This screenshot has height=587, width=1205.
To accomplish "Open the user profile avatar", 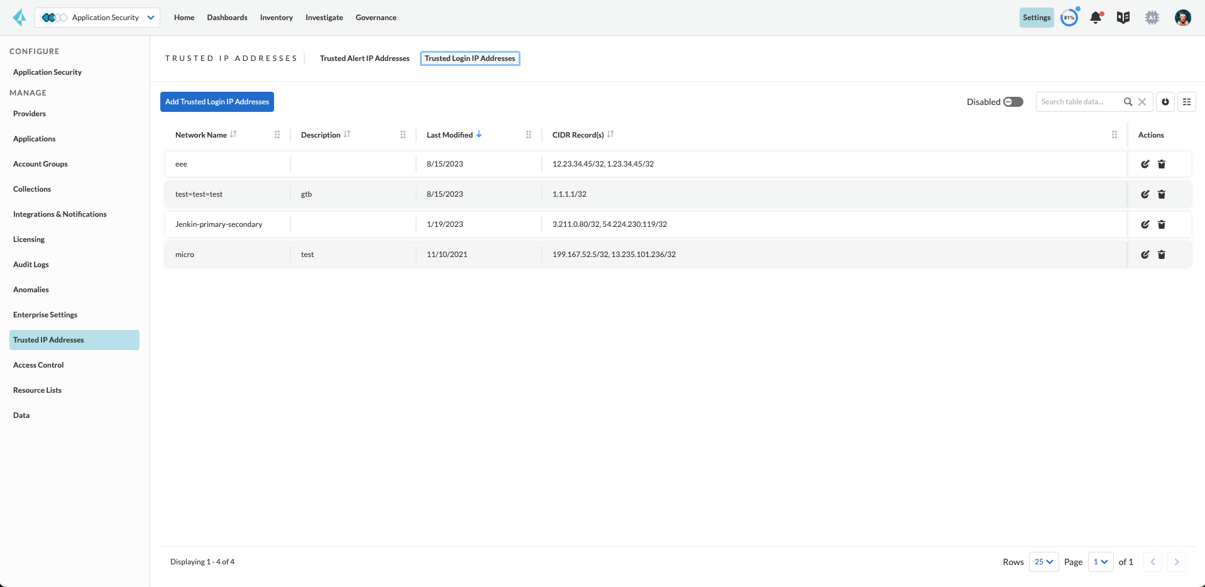I will coord(1183,18).
